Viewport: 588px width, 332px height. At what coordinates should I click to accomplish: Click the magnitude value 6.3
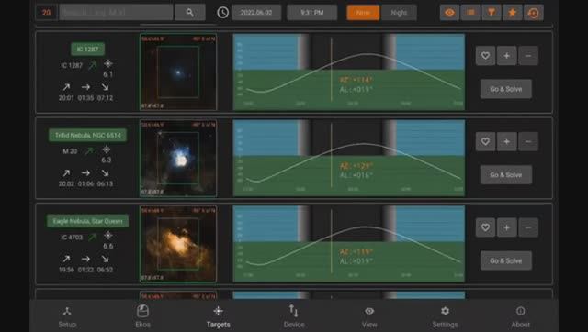pyautogui.click(x=107, y=160)
